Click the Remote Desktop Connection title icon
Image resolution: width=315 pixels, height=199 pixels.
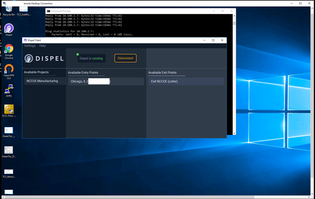pyautogui.click(x=5, y=3)
